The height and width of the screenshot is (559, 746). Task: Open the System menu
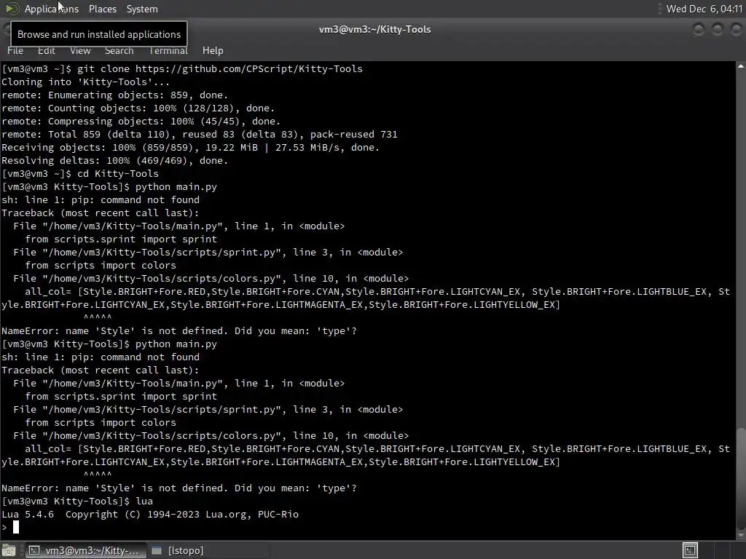click(x=142, y=9)
